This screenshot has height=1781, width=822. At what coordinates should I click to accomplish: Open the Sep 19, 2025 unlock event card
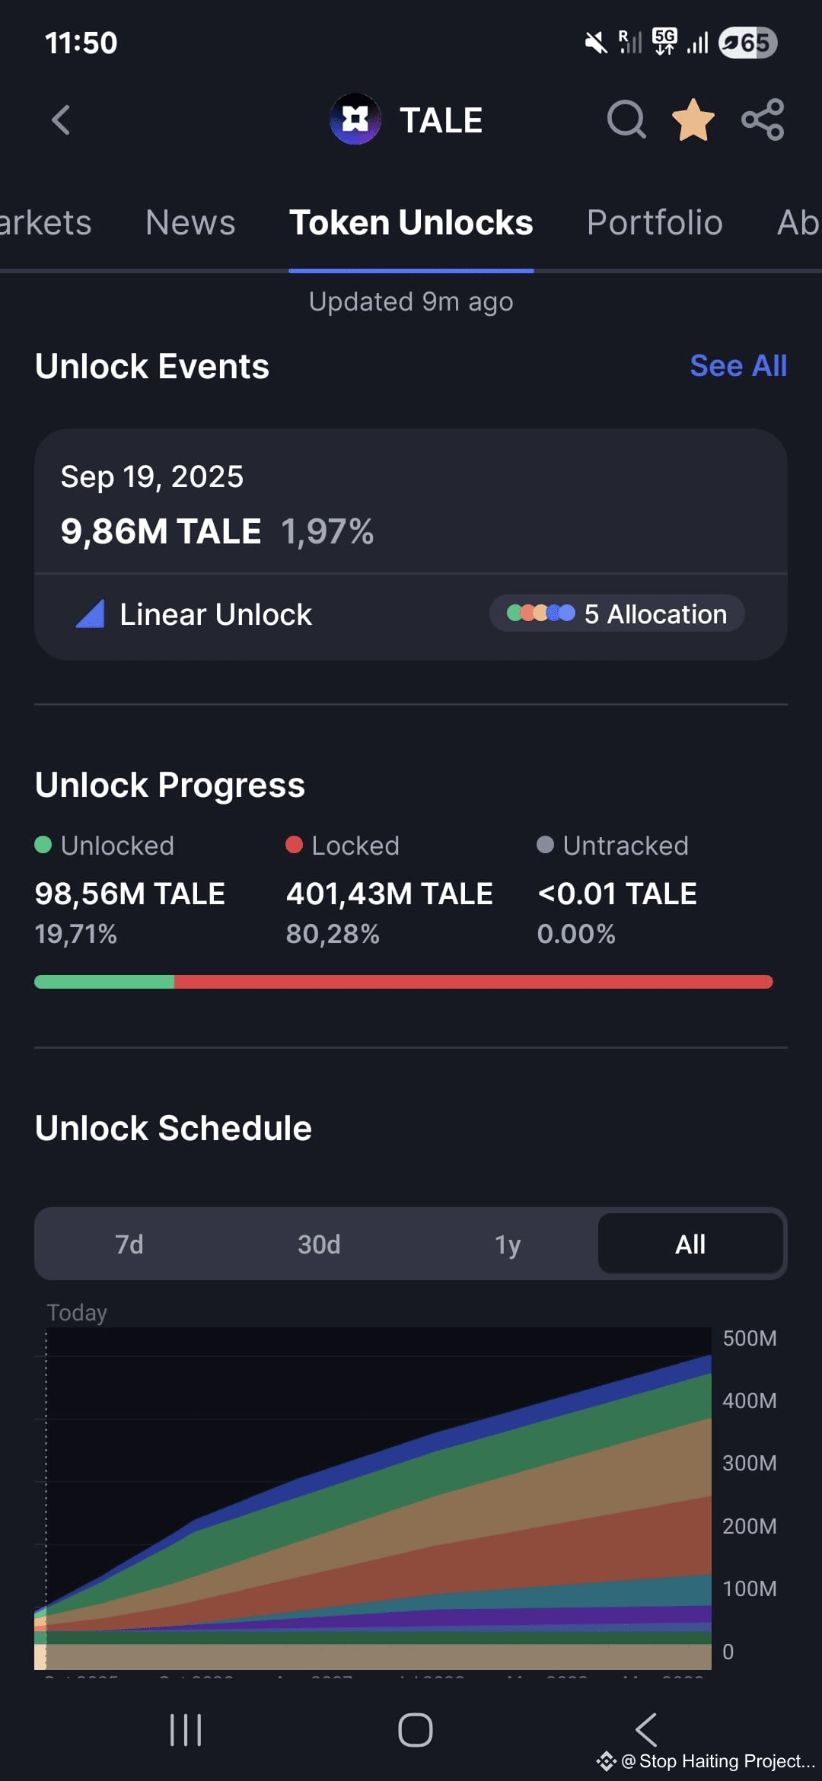(x=411, y=544)
